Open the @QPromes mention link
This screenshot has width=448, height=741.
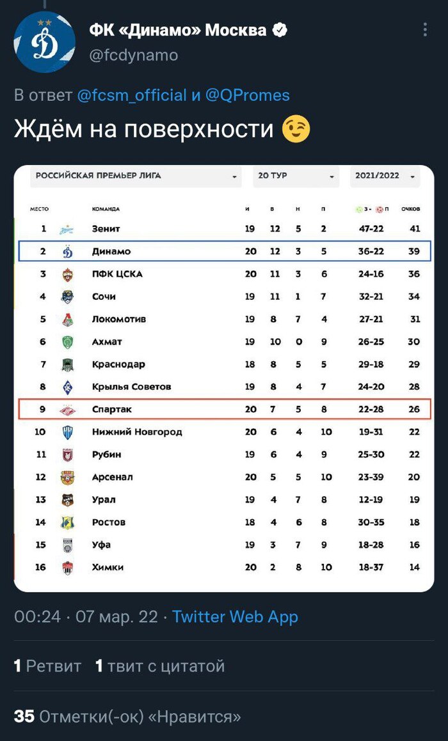click(x=248, y=96)
